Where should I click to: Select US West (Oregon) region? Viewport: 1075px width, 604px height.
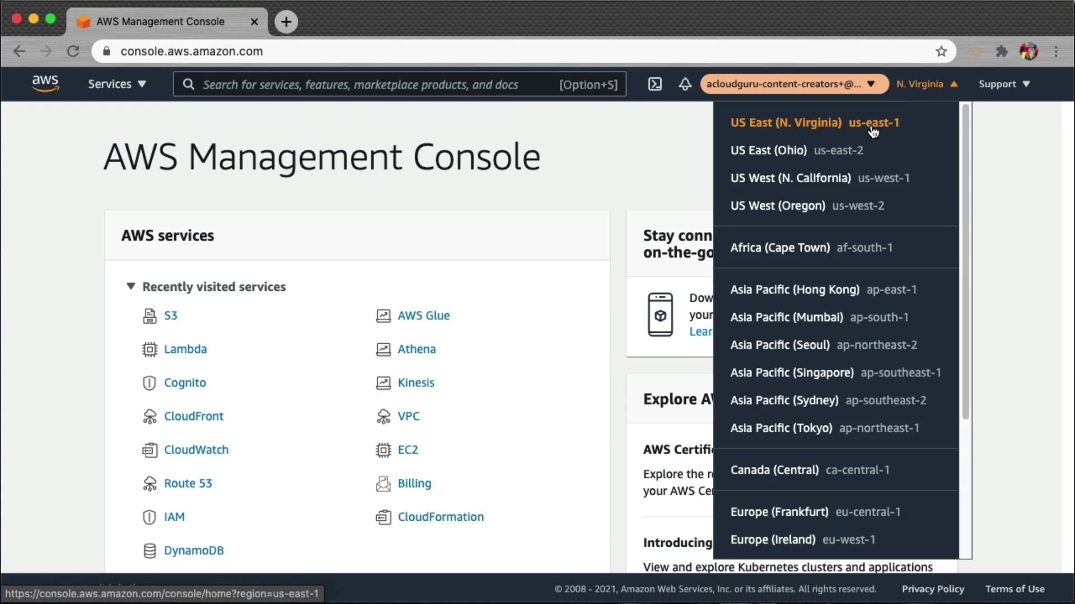coord(807,206)
